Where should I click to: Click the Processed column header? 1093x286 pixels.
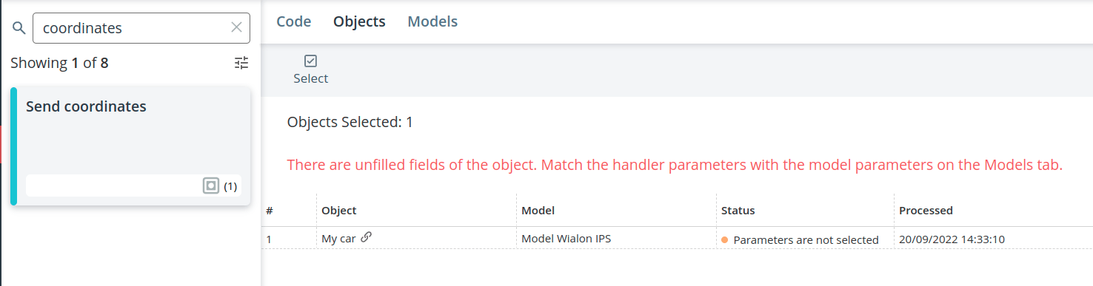(x=926, y=211)
